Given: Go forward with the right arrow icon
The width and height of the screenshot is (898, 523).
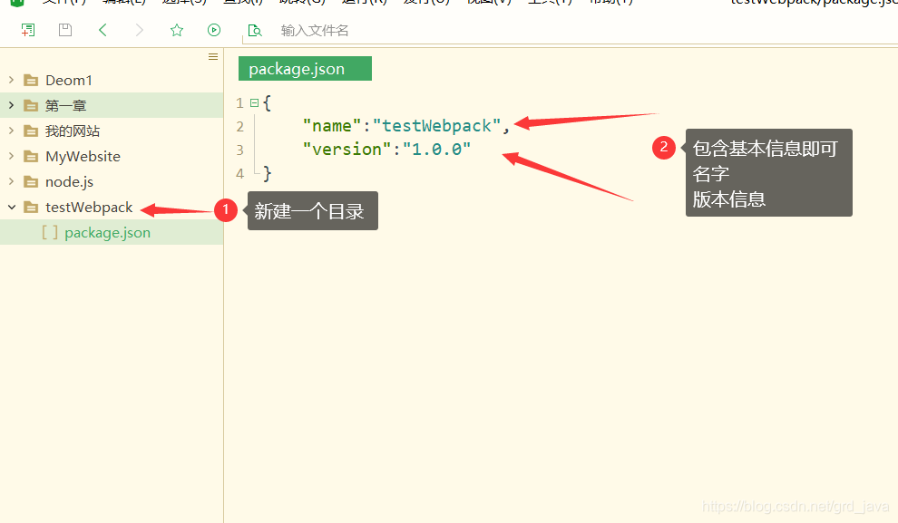Looking at the screenshot, I should [x=139, y=30].
